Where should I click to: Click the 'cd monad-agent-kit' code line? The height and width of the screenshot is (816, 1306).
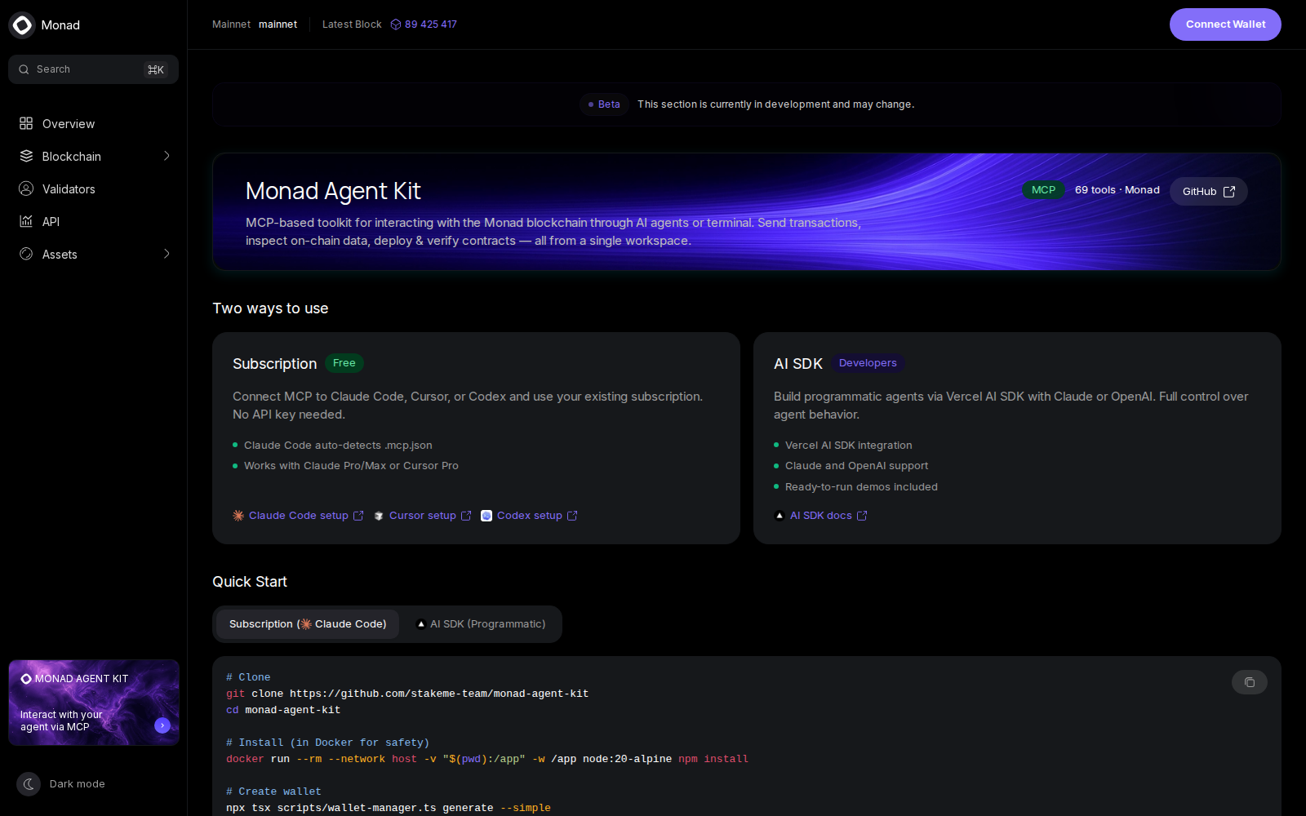pos(283,710)
